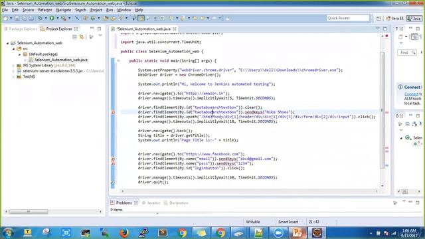Click the Zoom camera icon in taskbar

(x=278, y=233)
